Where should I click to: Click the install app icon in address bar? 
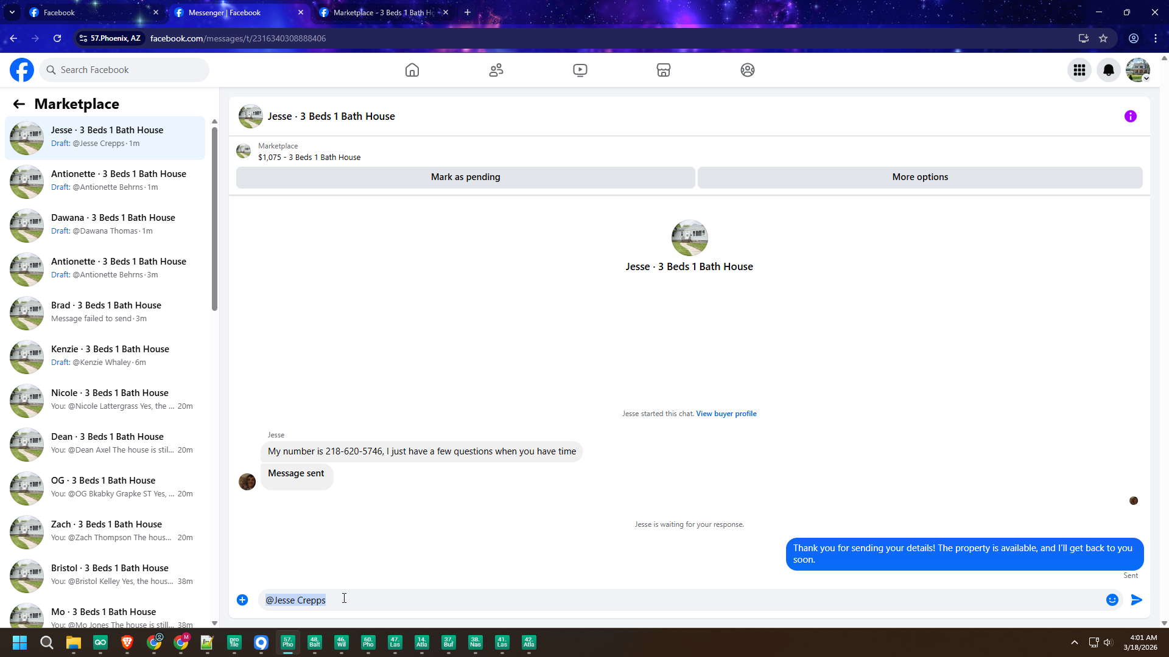[1084, 38]
